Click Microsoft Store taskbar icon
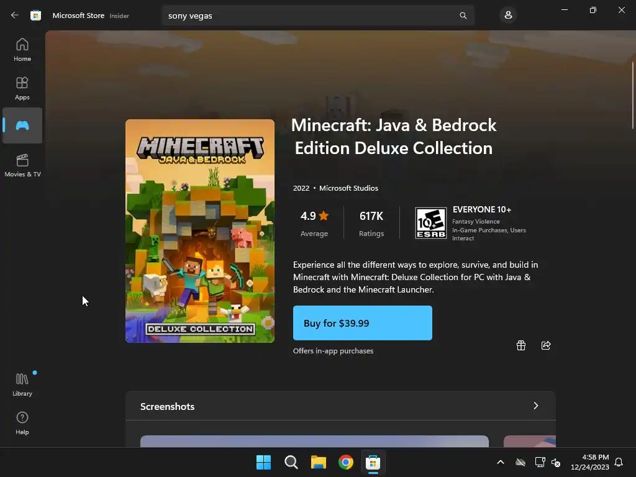Image resolution: width=636 pixels, height=477 pixels. [x=373, y=462]
